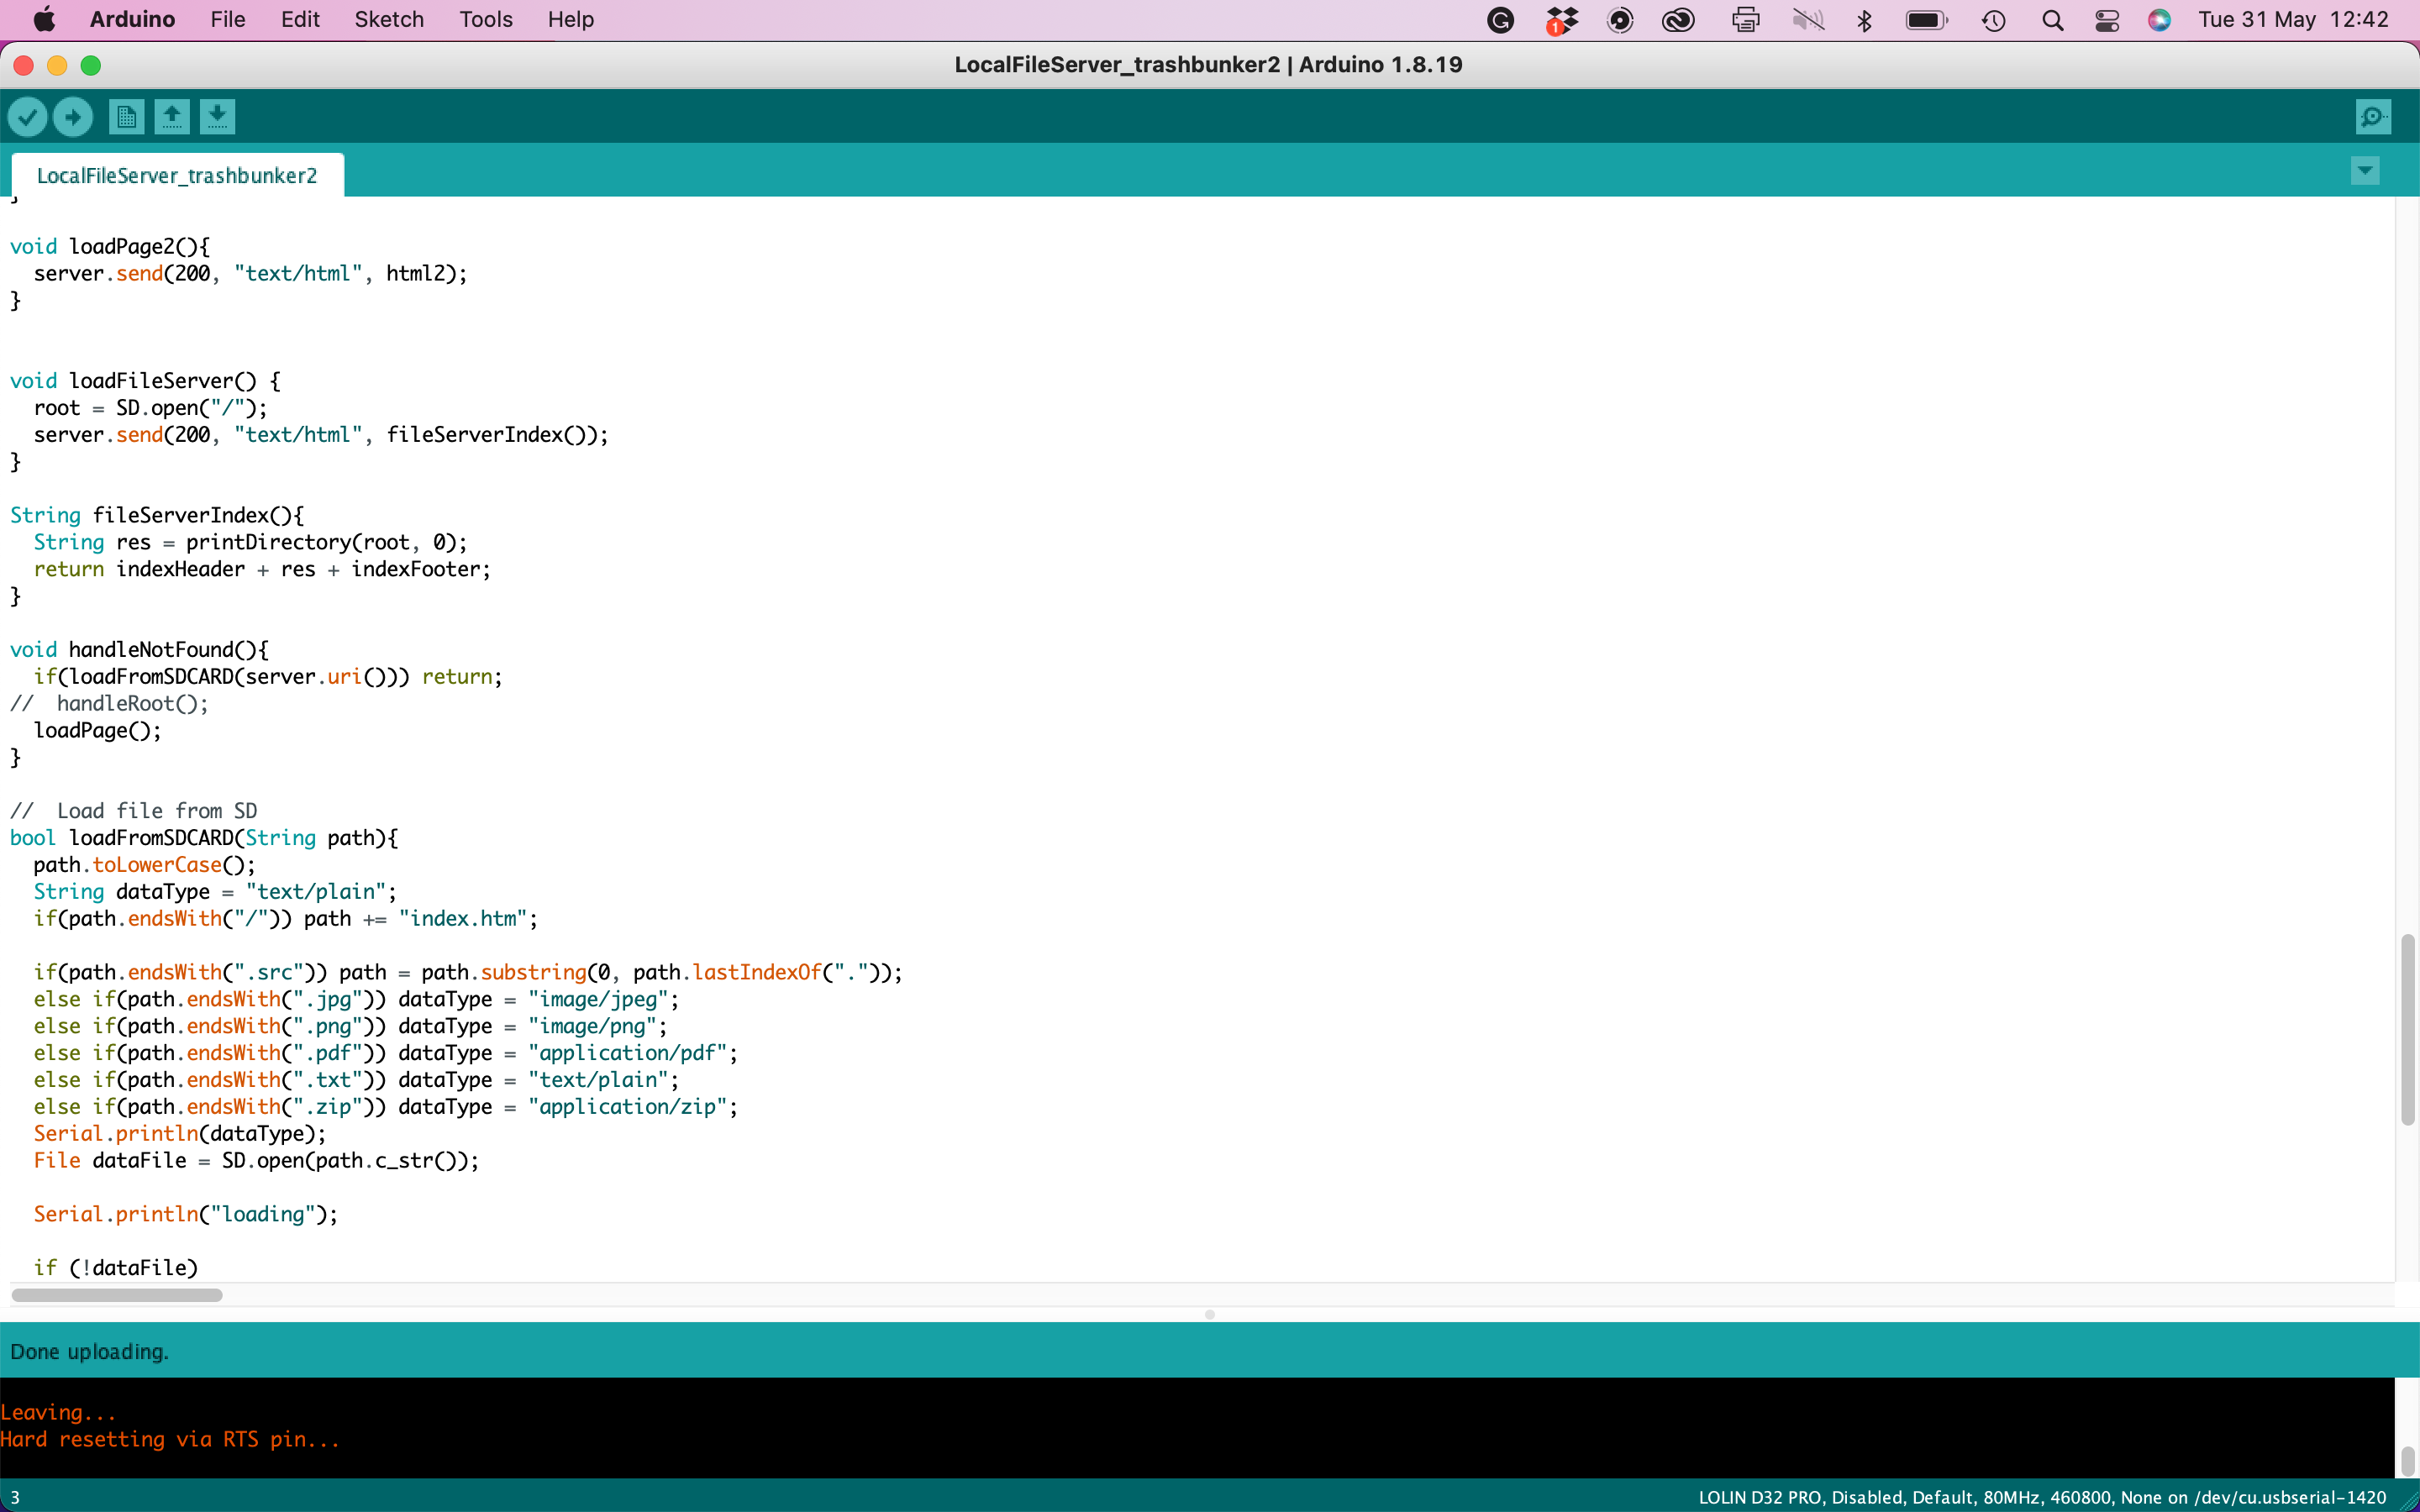Click the muted sound icon
Viewport: 2420px width, 1512px height.
pyautogui.click(x=1808, y=20)
